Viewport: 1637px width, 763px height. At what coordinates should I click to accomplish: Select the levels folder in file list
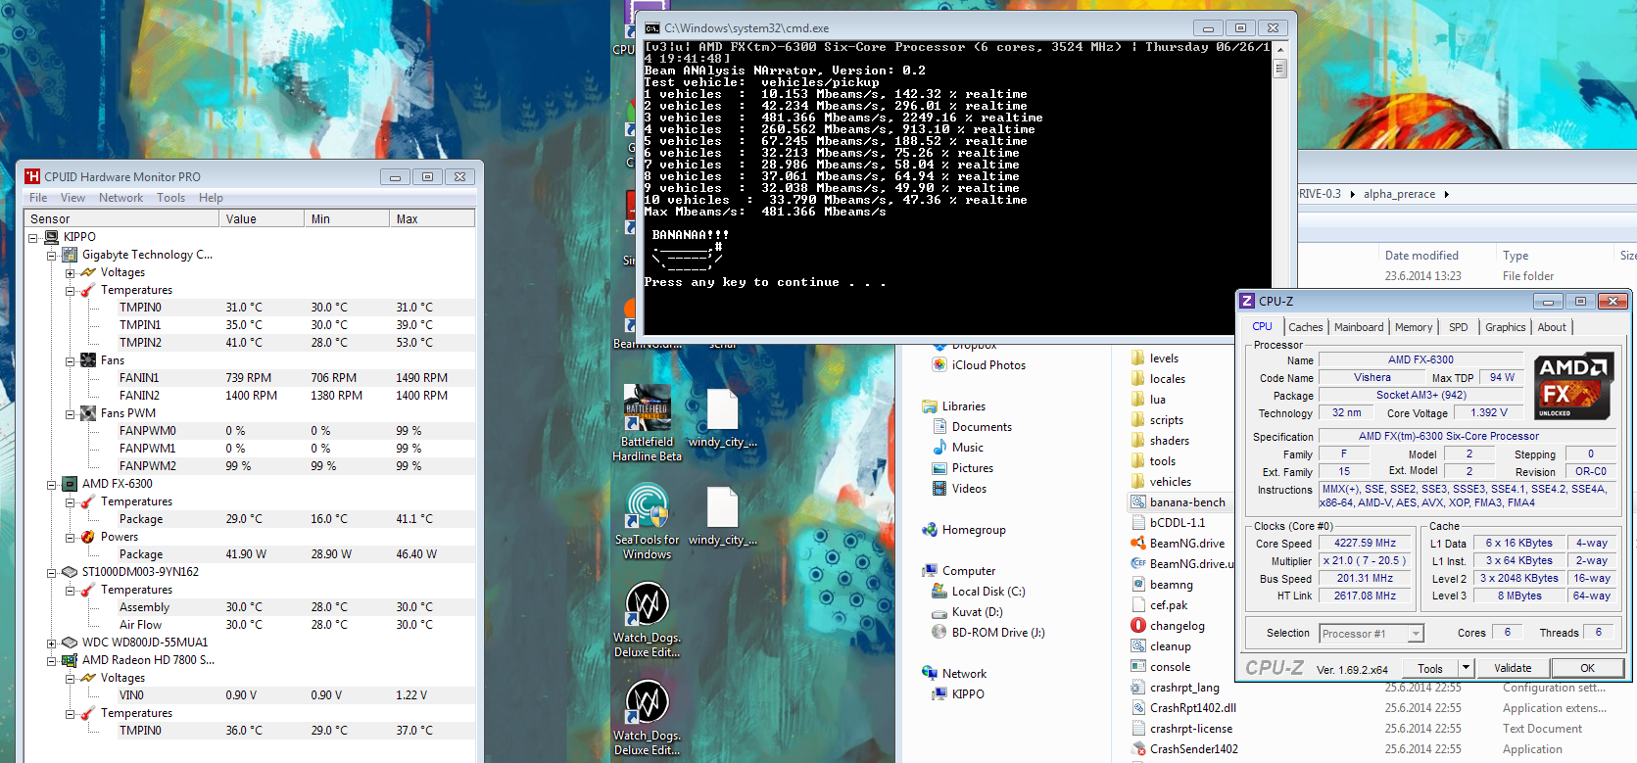1155,358
